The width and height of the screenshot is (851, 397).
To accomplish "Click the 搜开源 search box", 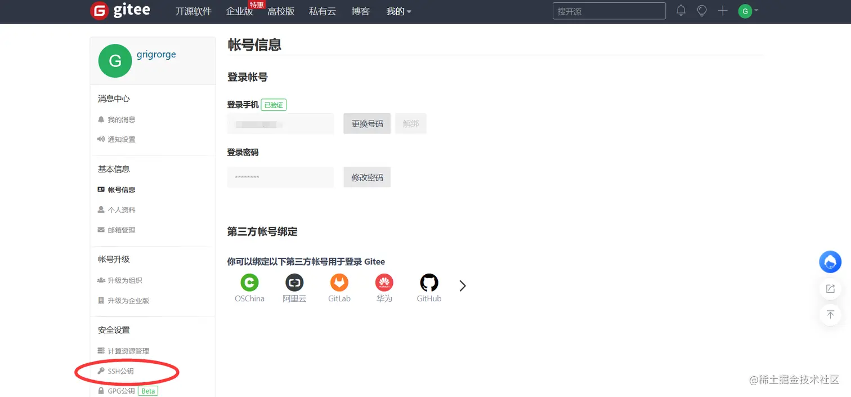I will tap(609, 11).
